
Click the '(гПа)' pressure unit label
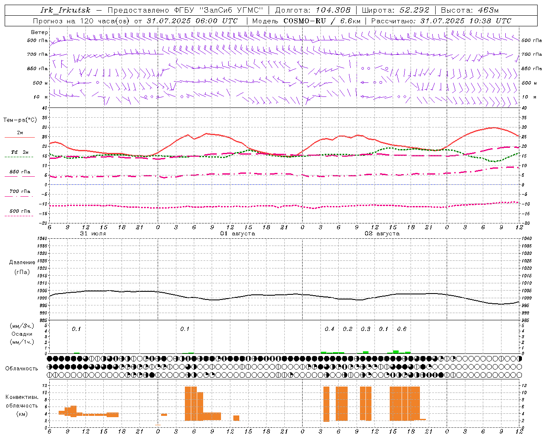coord(22,272)
